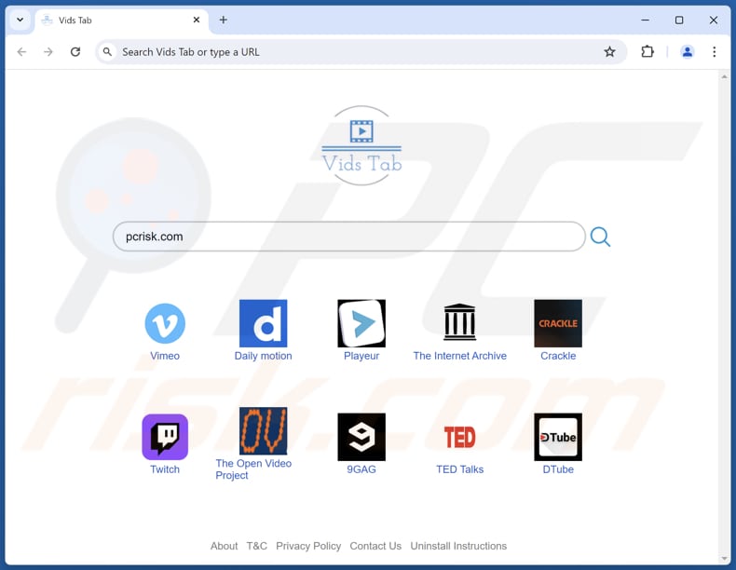Open the purple Twitch icon
This screenshot has height=570, width=736.
(165, 437)
